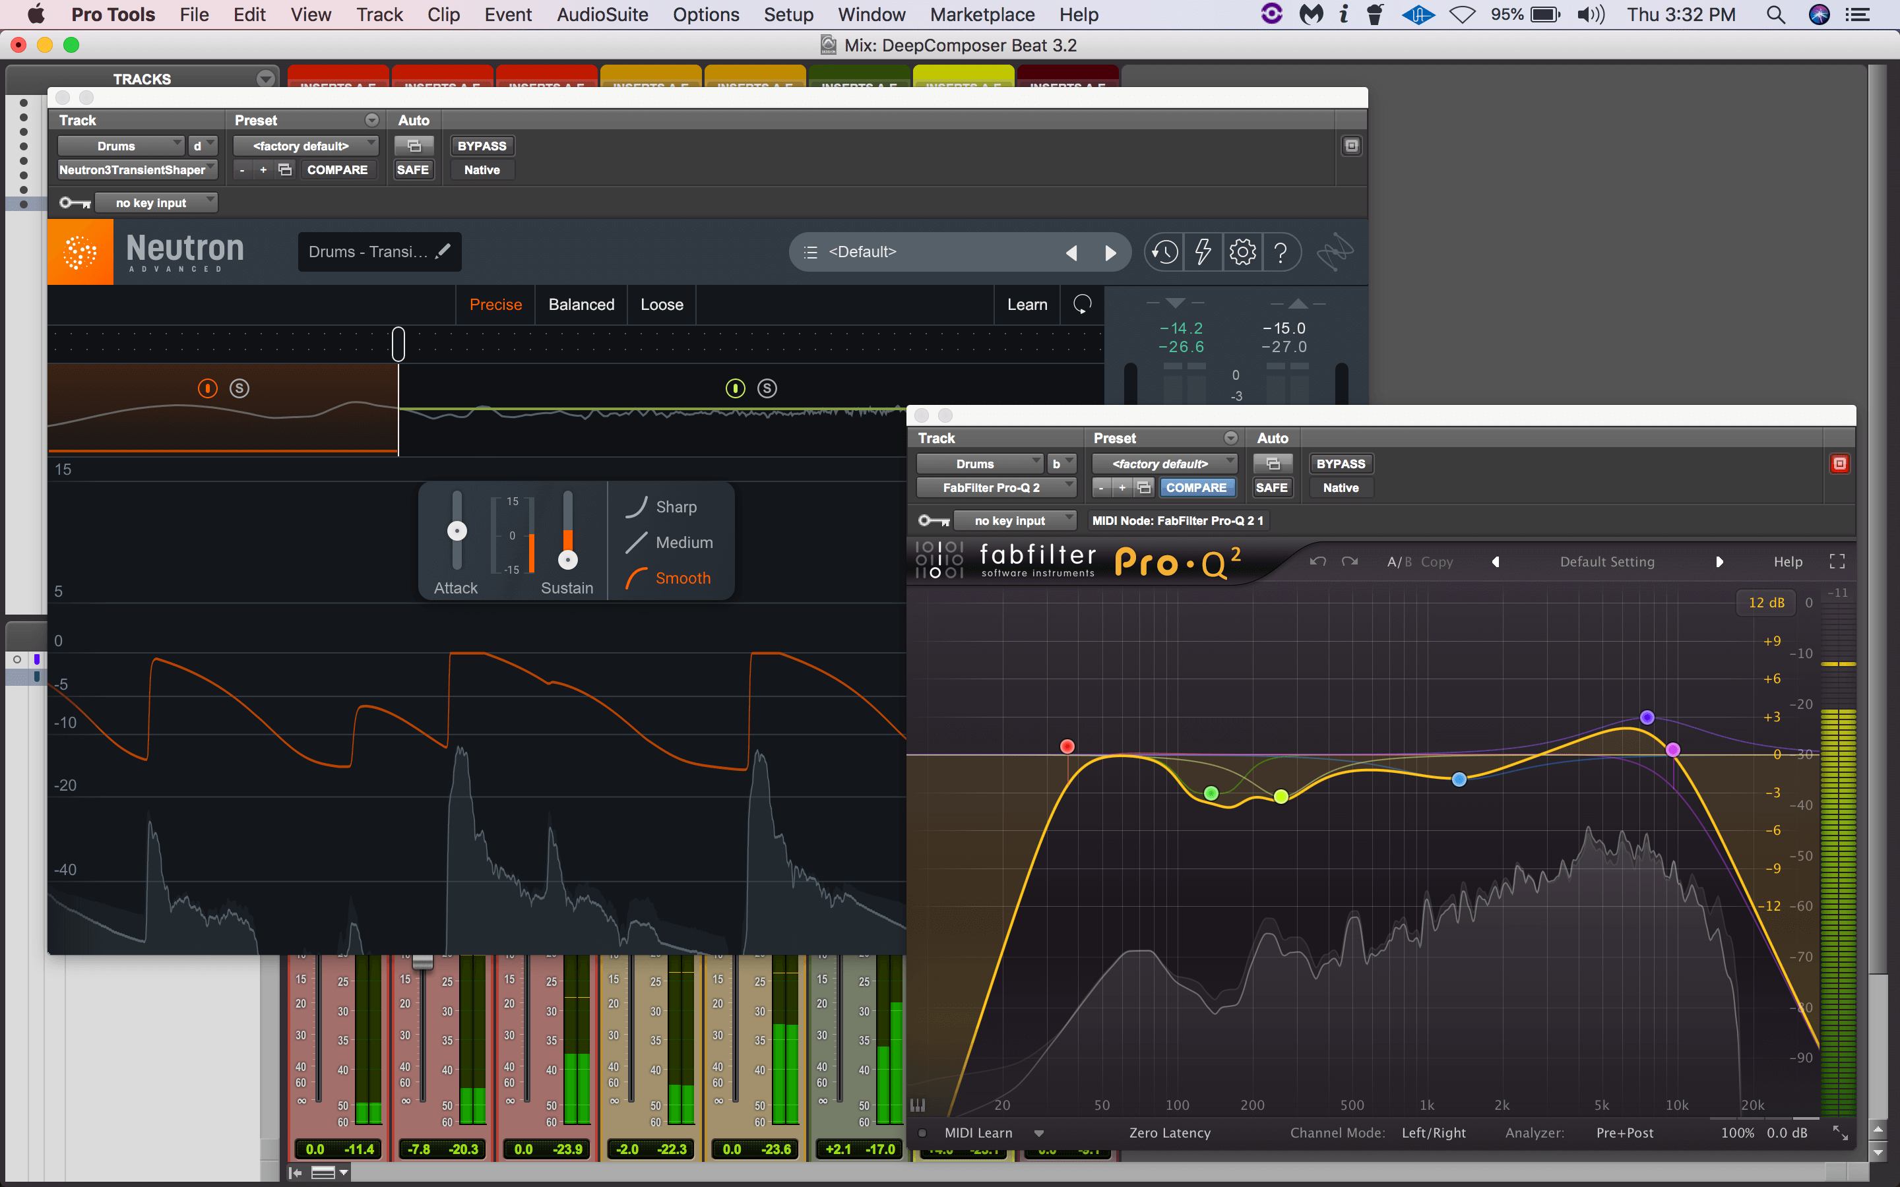Open no key input dropdown in Neutron window
The height and width of the screenshot is (1187, 1900).
coord(156,202)
